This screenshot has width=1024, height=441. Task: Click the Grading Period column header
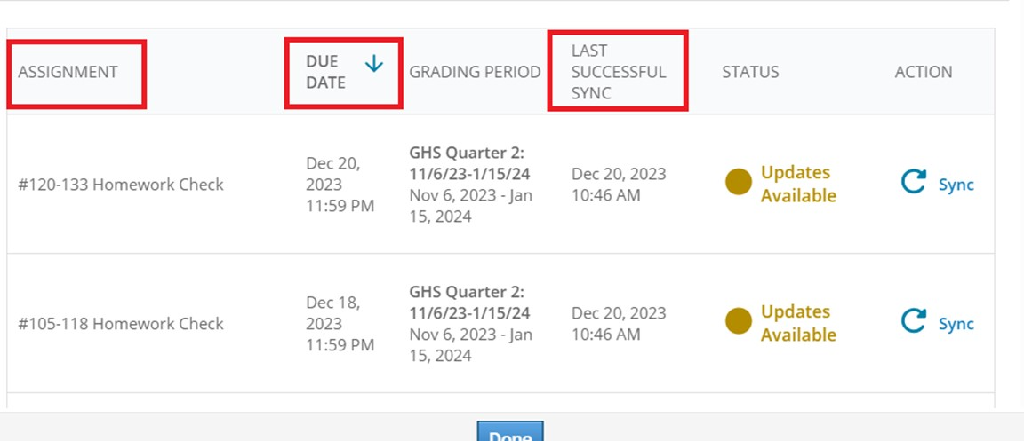475,73
